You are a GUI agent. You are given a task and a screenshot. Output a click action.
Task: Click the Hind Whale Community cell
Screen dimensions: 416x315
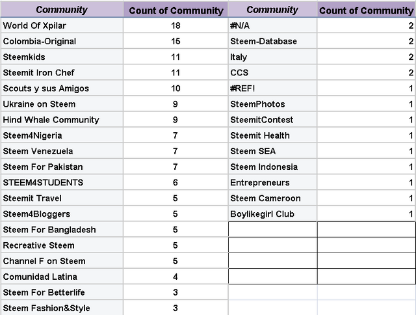tap(62, 120)
